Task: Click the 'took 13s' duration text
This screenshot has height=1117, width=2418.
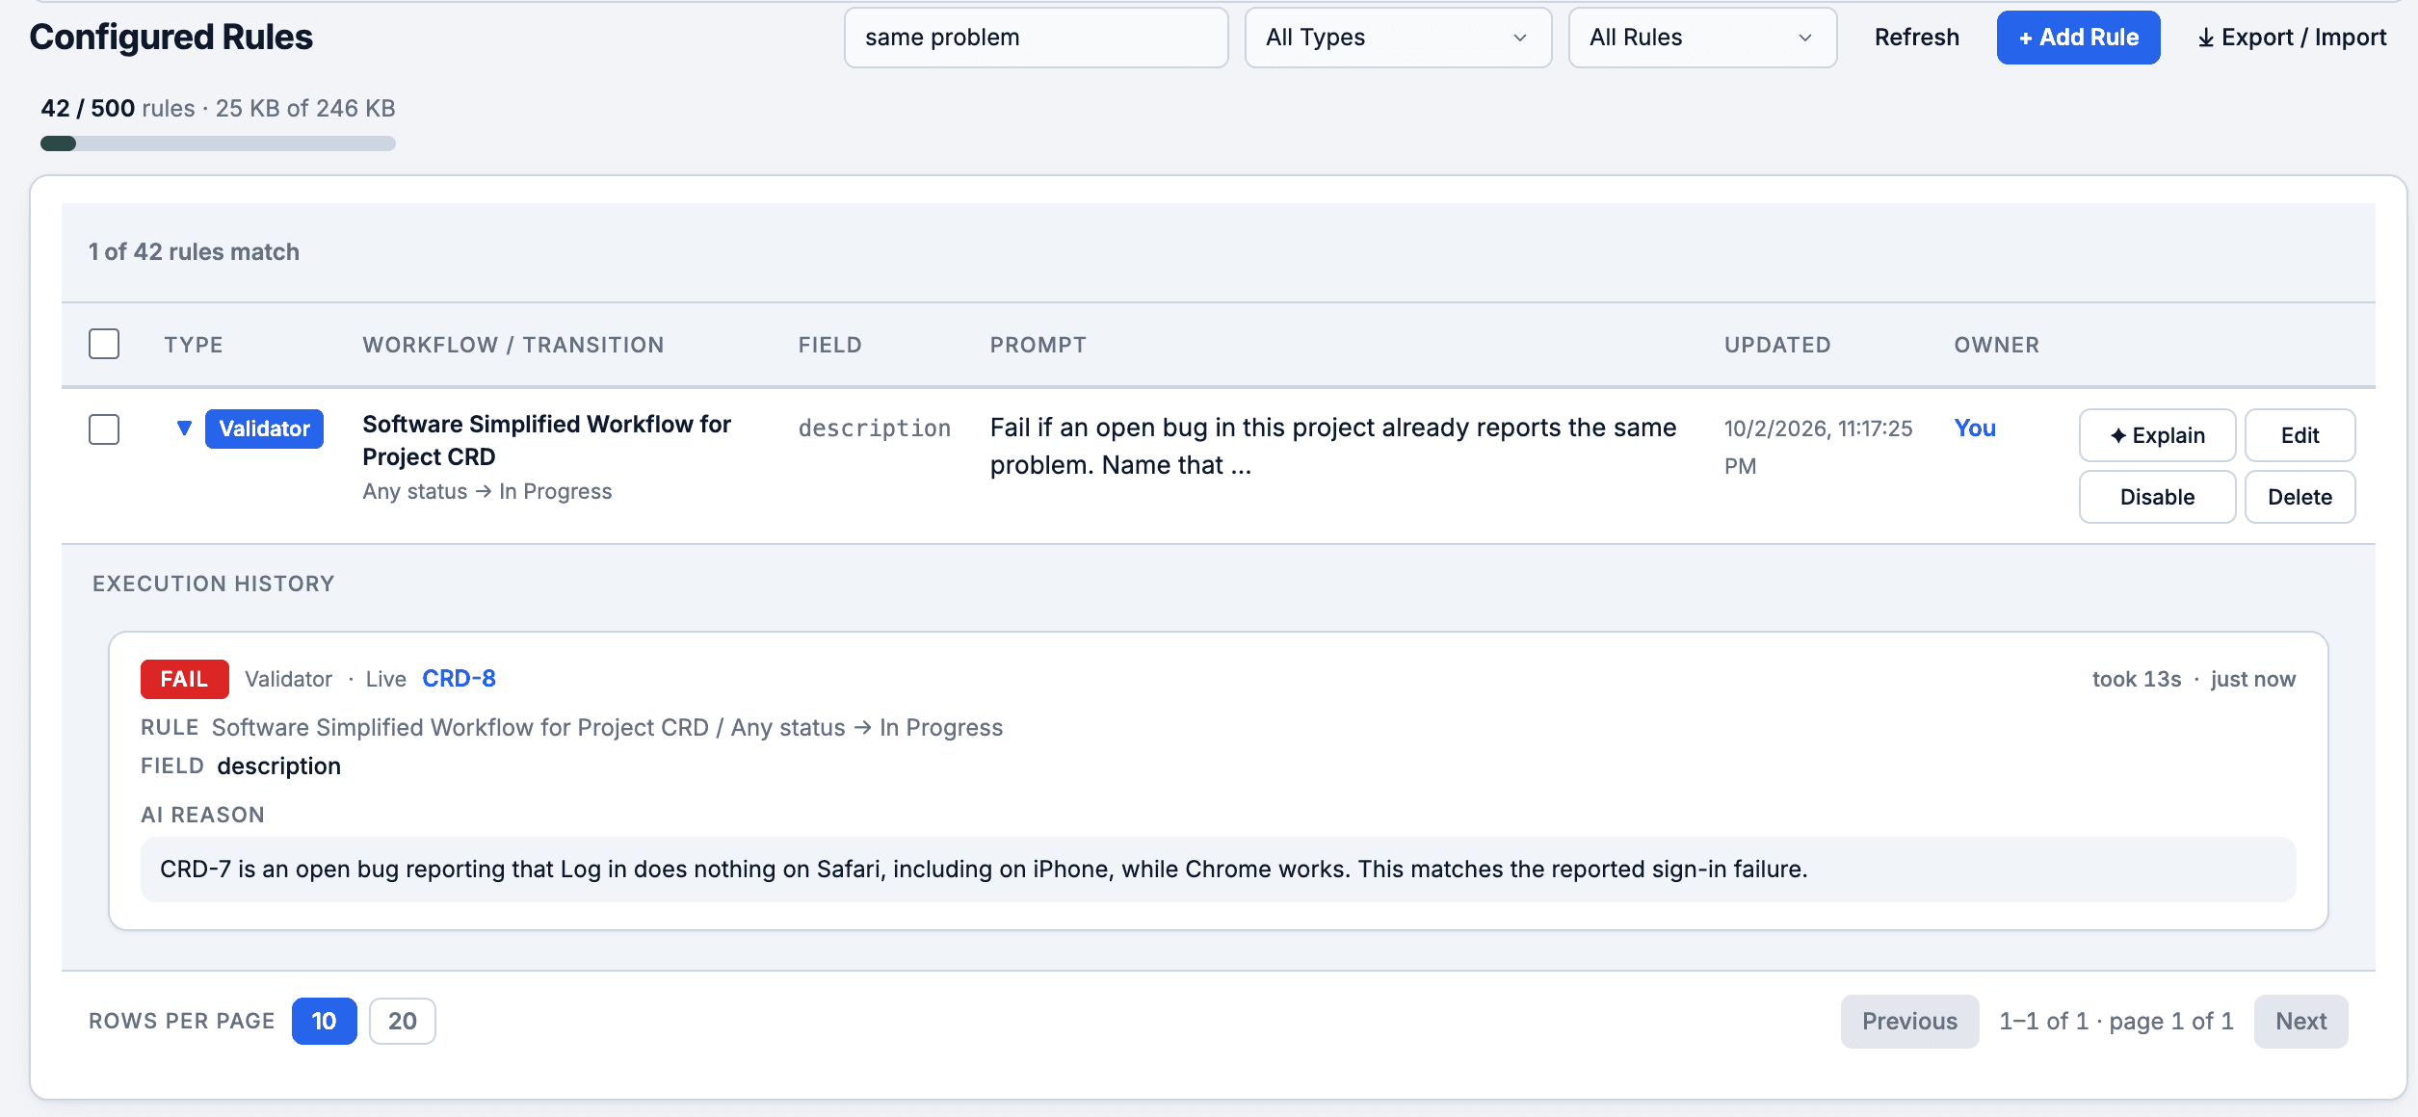Action: [x=2136, y=679]
